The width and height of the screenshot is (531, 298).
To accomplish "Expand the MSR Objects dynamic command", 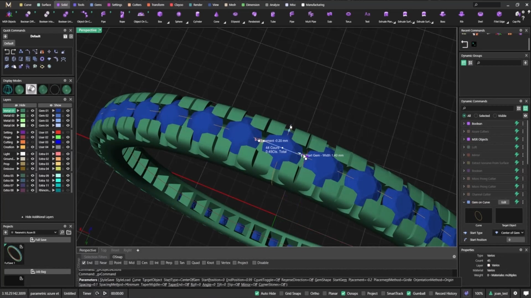I will click(464, 139).
